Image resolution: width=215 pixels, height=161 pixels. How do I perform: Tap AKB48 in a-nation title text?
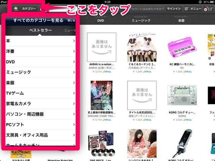[101, 64]
